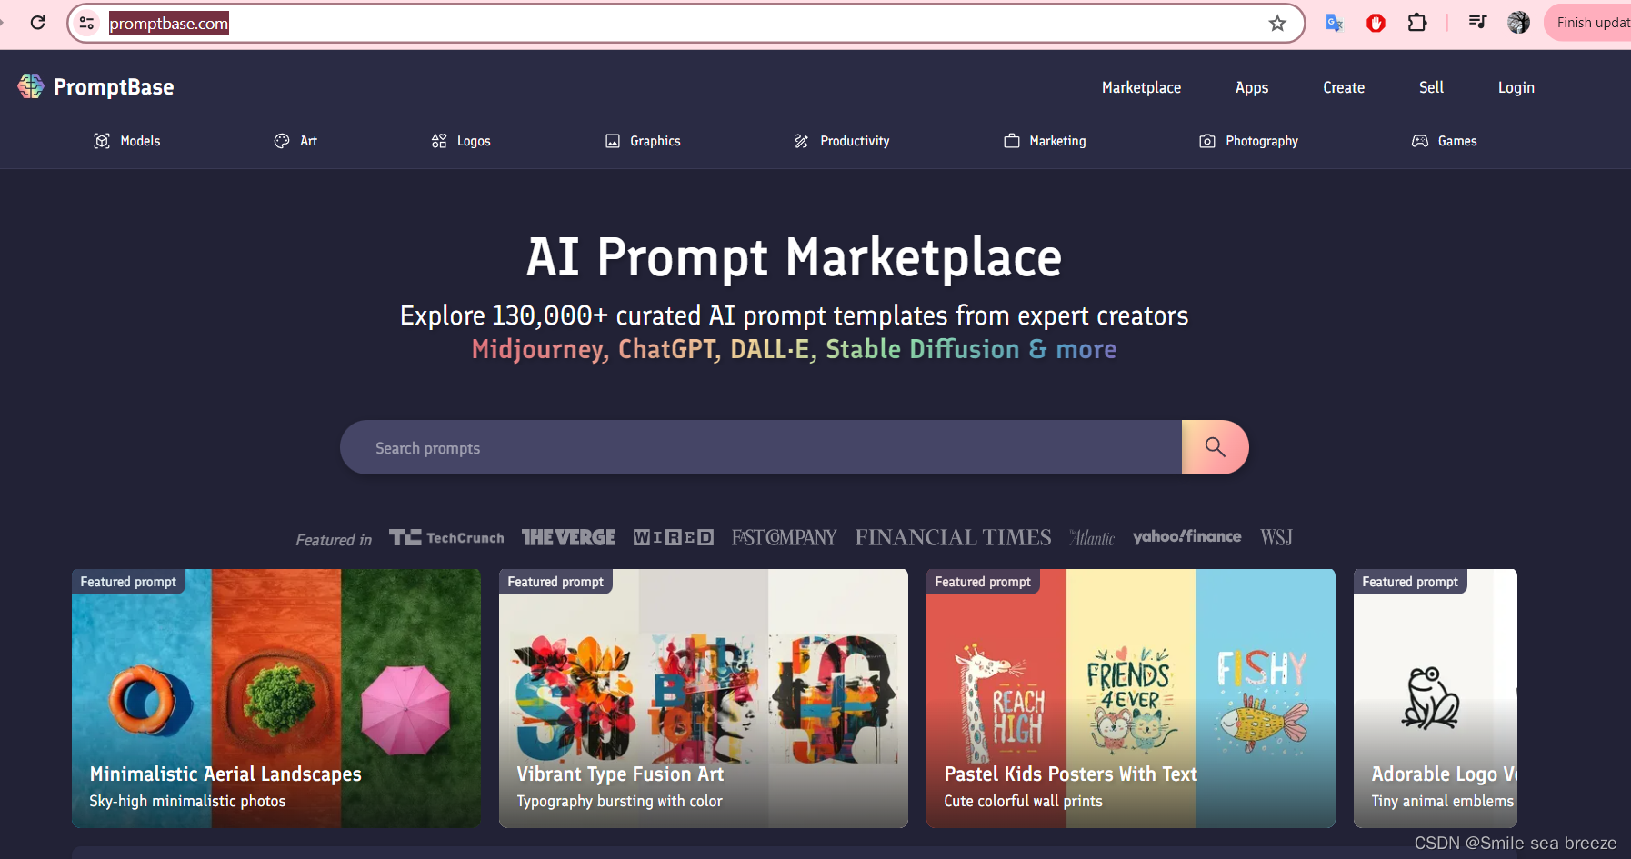This screenshot has width=1631, height=859.
Task: Click the Fast Company logo
Action: [x=784, y=538]
